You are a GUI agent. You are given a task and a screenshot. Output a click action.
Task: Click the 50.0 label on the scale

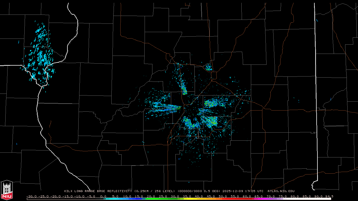223,196
